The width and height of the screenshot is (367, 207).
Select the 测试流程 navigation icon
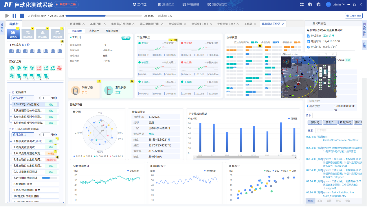(43, 34)
